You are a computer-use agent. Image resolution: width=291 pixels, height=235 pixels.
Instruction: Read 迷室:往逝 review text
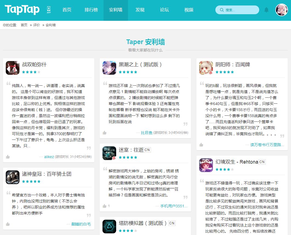144,183
